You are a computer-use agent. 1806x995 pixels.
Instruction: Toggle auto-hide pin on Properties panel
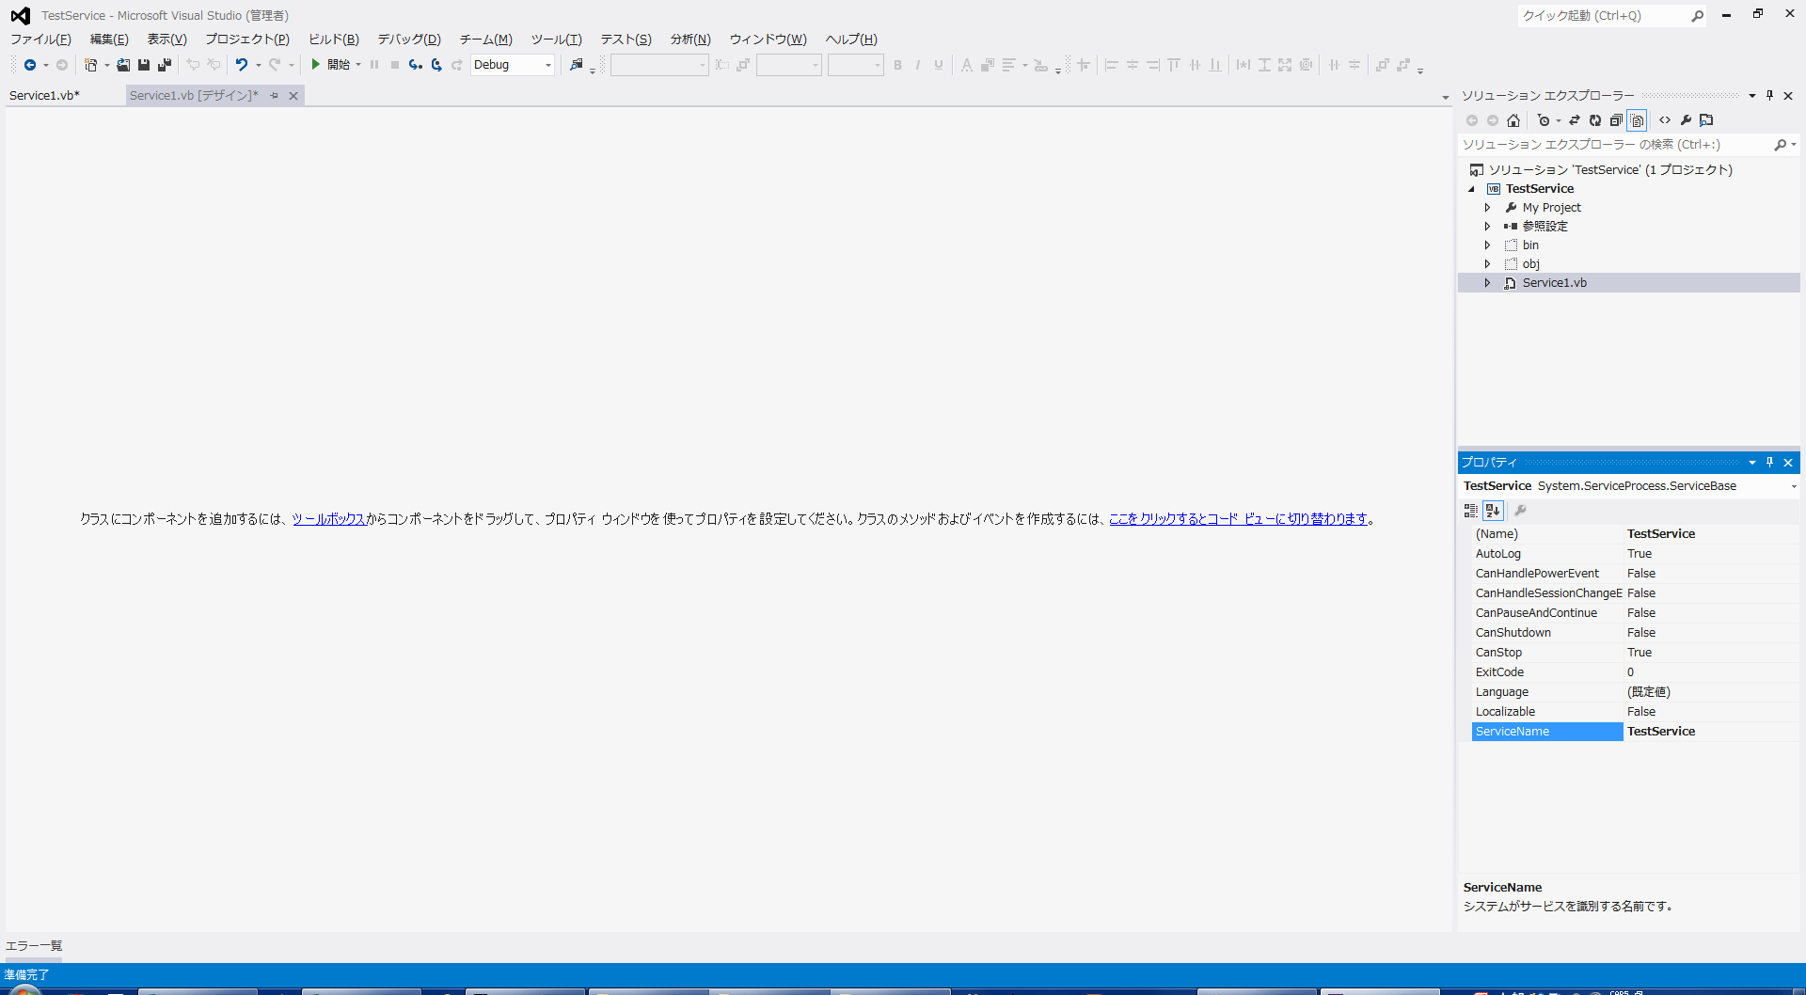1769,463
